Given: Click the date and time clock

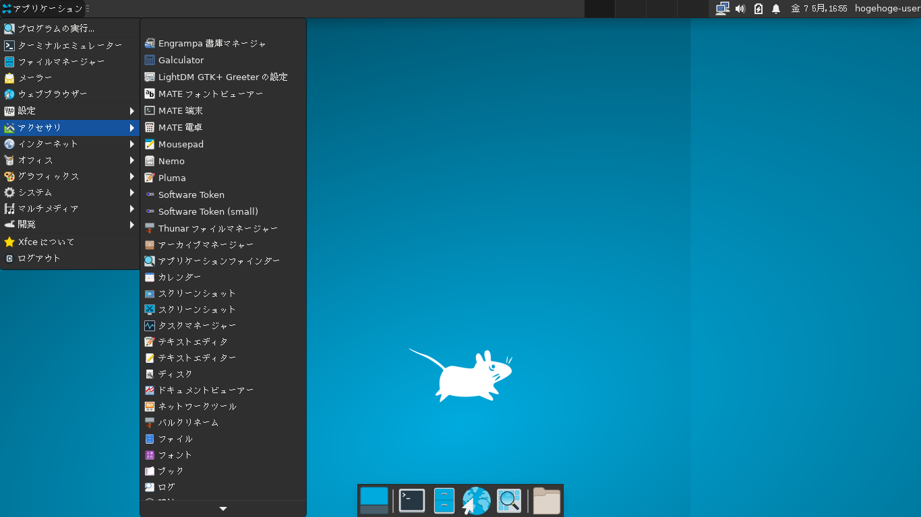Looking at the screenshot, I should [x=819, y=9].
